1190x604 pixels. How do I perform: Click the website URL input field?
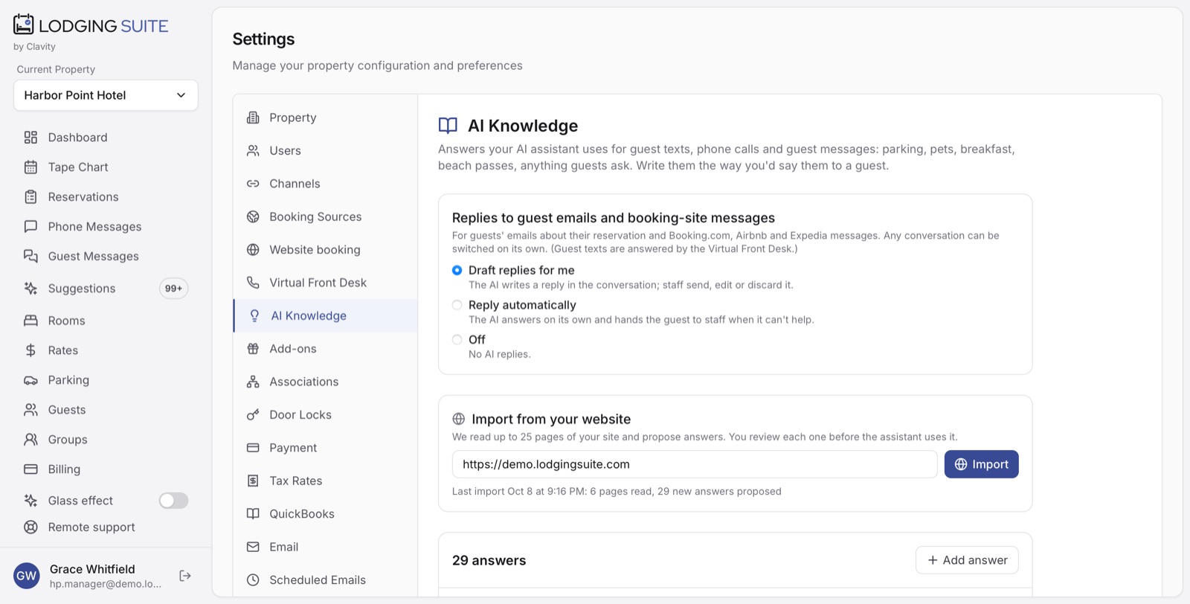pyautogui.click(x=695, y=464)
